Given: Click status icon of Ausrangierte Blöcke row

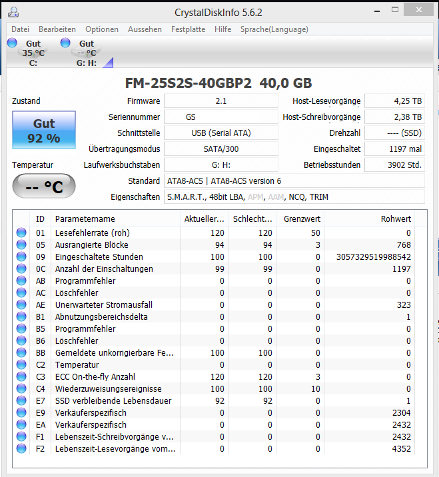Looking at the screenshot, I should [21, 244].
